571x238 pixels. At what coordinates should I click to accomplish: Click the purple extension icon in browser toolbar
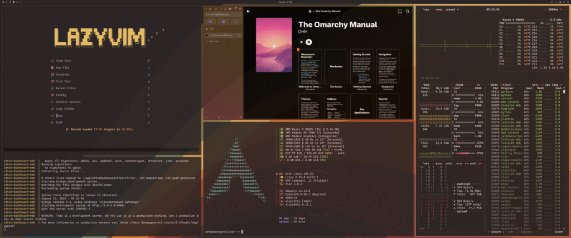click(x=230, y=8)
